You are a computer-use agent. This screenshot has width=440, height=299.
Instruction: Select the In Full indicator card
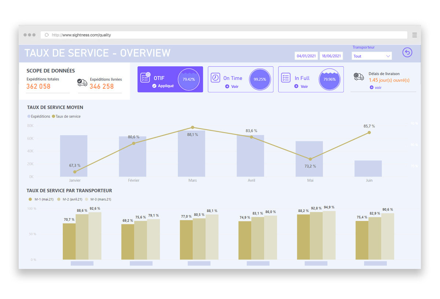point(311,79)
